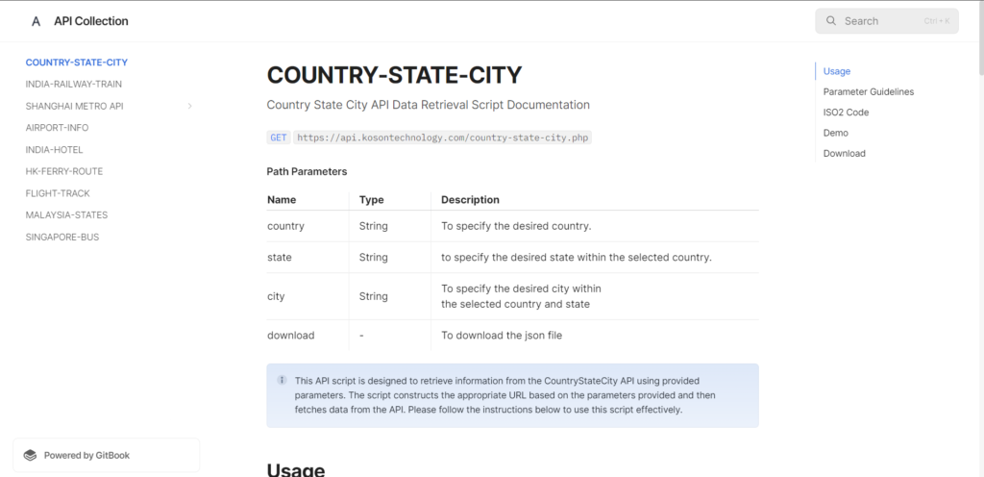Viewport: 984px width, 477px height.
Task: Jump to Parameter Guidelines section
Action: click(869, 91)
